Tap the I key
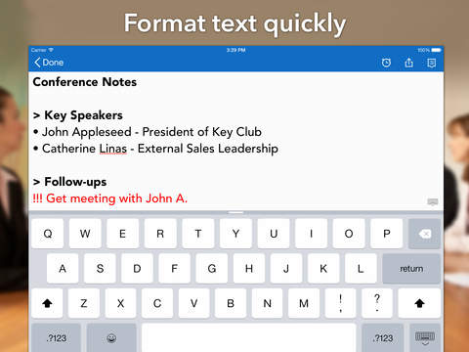Viewport: 469px width, 352px height. click(x=311, y=234)
